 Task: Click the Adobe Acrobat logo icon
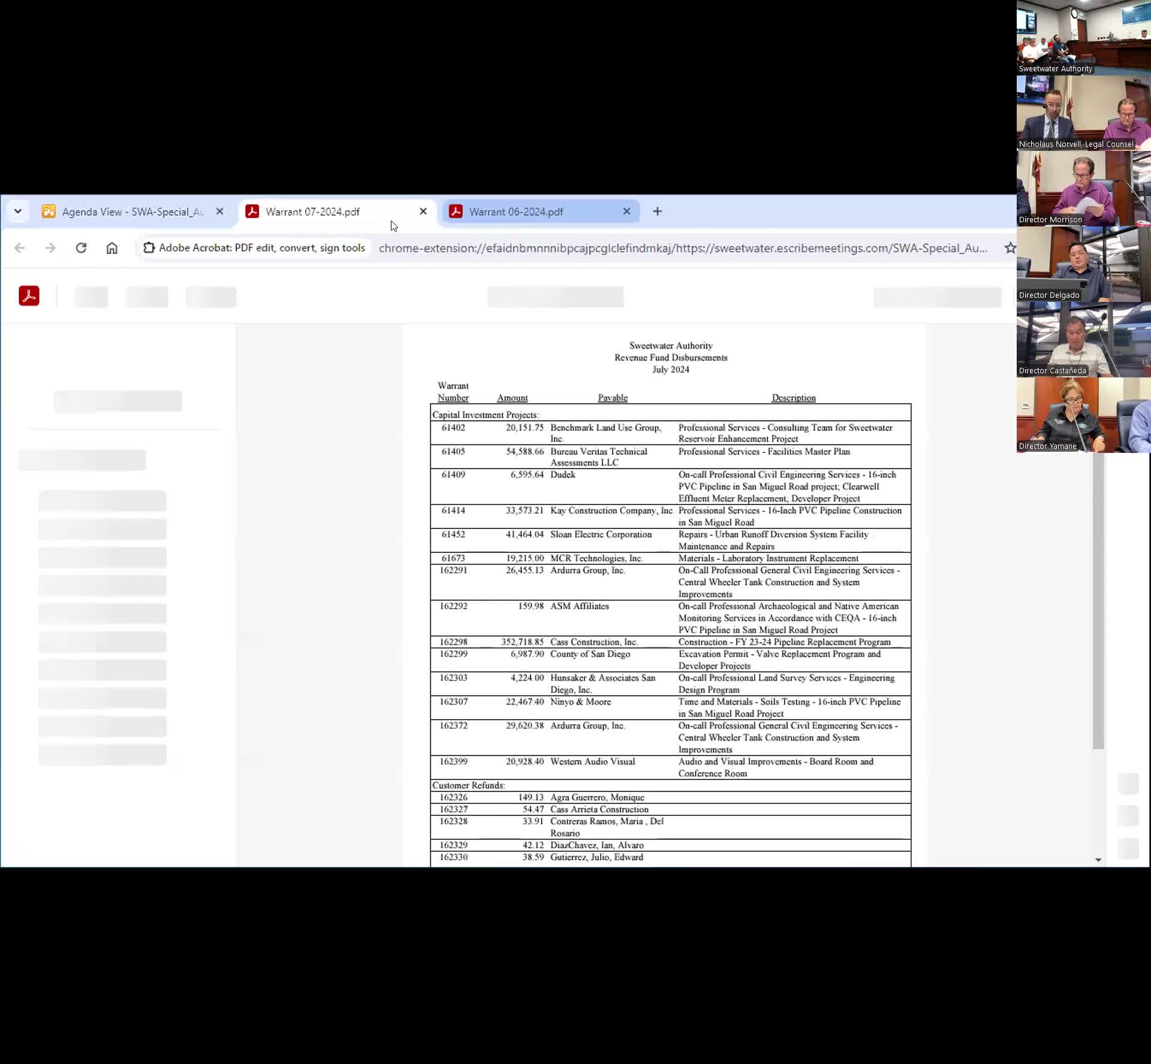(29, 296)
